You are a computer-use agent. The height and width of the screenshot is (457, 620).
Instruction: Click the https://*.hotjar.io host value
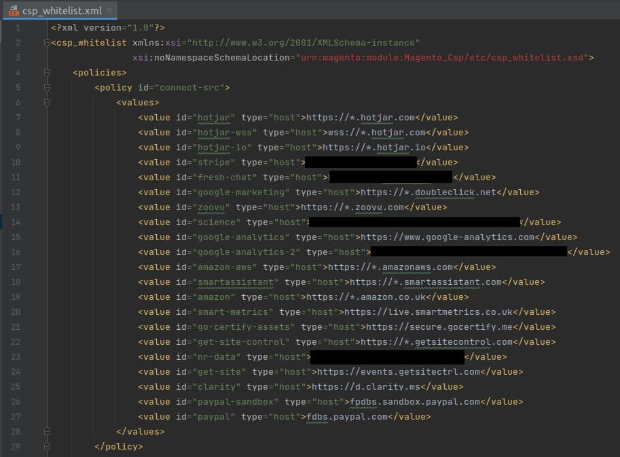(374, 148)
